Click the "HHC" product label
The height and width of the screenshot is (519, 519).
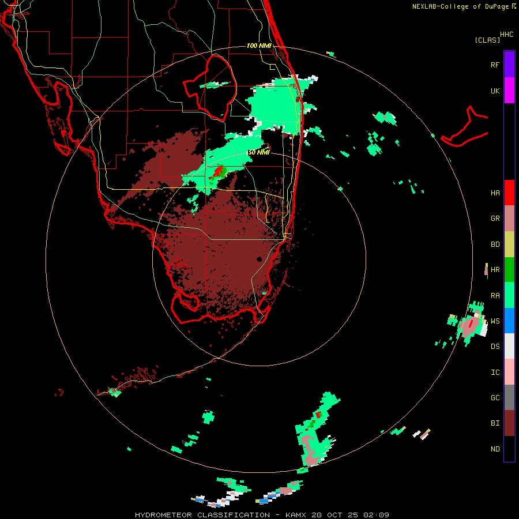507,35
